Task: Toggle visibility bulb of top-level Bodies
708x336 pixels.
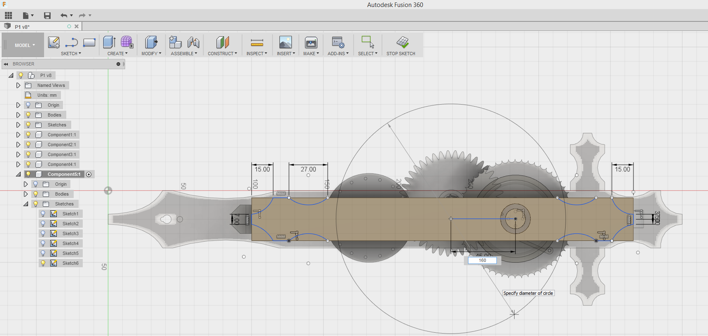Action: (28, 115)
